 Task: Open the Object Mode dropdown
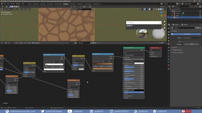(7, 9)
